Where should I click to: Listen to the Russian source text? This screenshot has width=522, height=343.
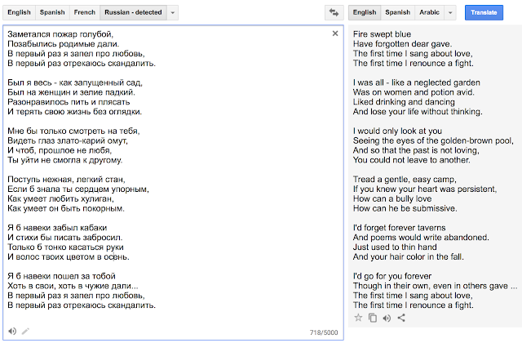pyautogui.click(x=11, y=331)
